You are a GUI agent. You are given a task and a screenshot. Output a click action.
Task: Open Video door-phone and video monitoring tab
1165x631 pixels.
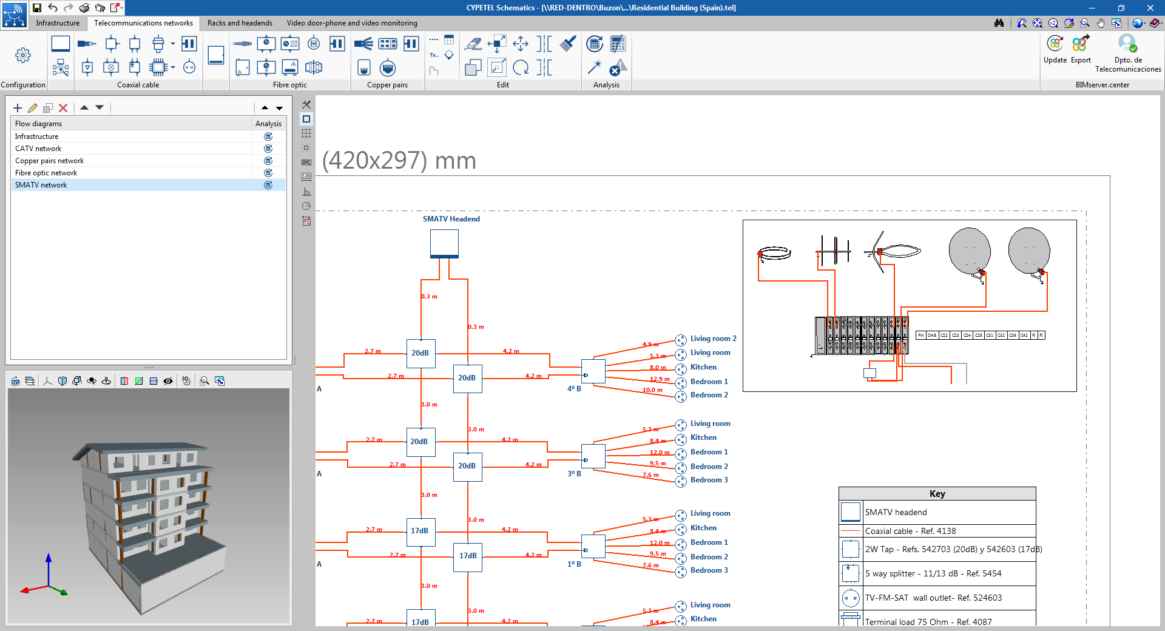coord(352,23)
